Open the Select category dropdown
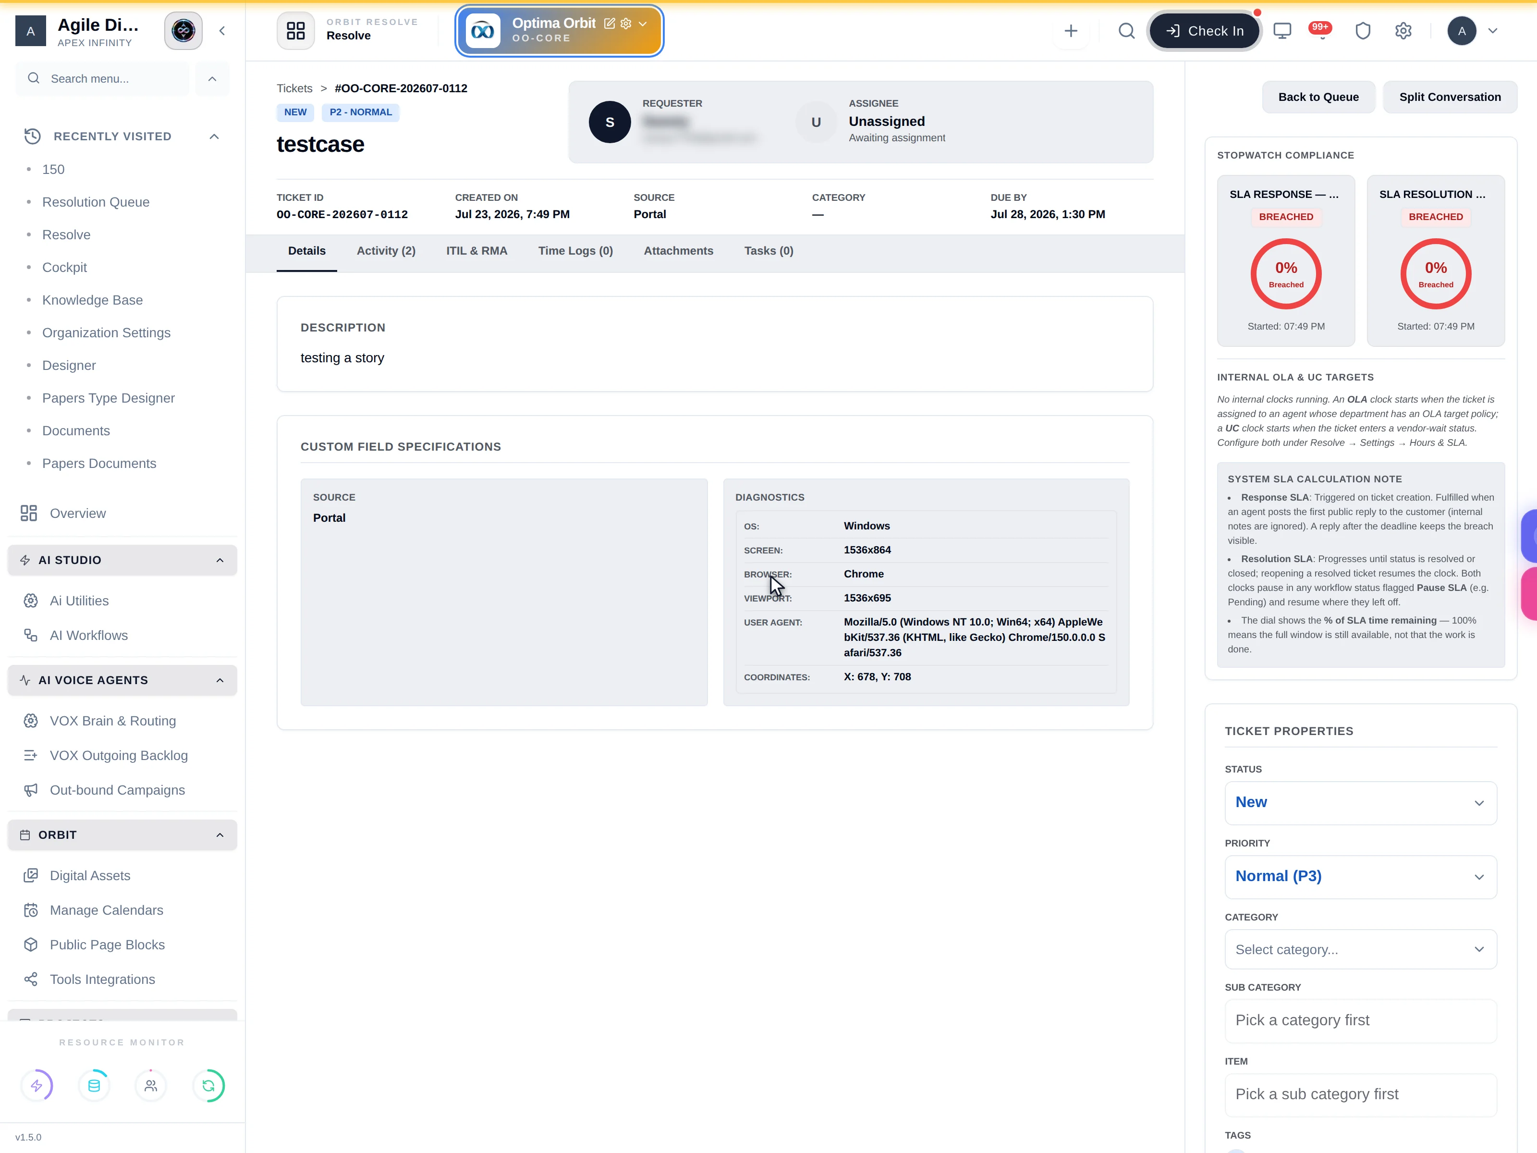This screenshot has width=1537, height=1153. pyautogui.click(x=1361, y=949)
